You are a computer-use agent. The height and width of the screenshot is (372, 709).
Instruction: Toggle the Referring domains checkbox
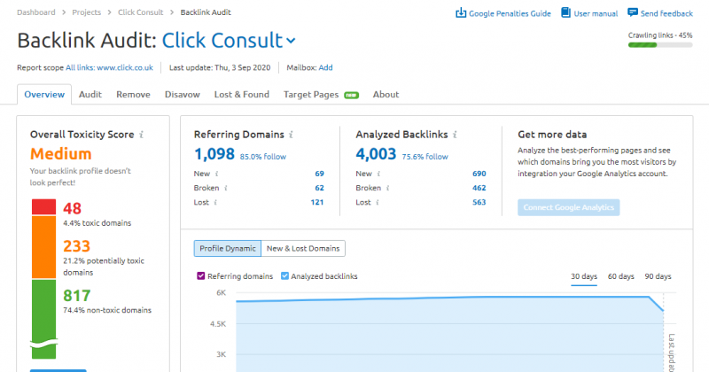tap(201, 275)
